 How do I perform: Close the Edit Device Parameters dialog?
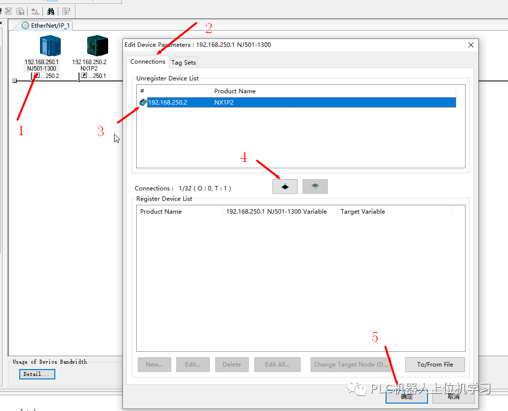click(471, 45)
